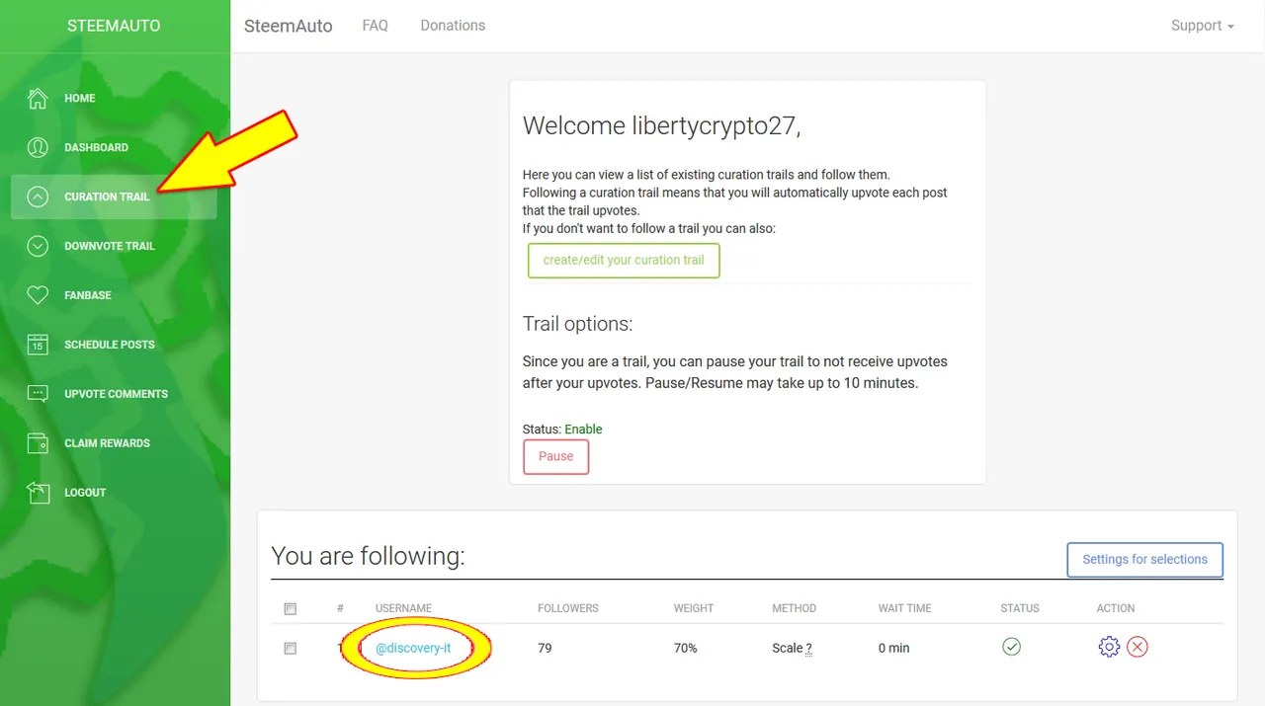
Task: Go to DASHBOARD in sidebar
Action: [114, 147]
